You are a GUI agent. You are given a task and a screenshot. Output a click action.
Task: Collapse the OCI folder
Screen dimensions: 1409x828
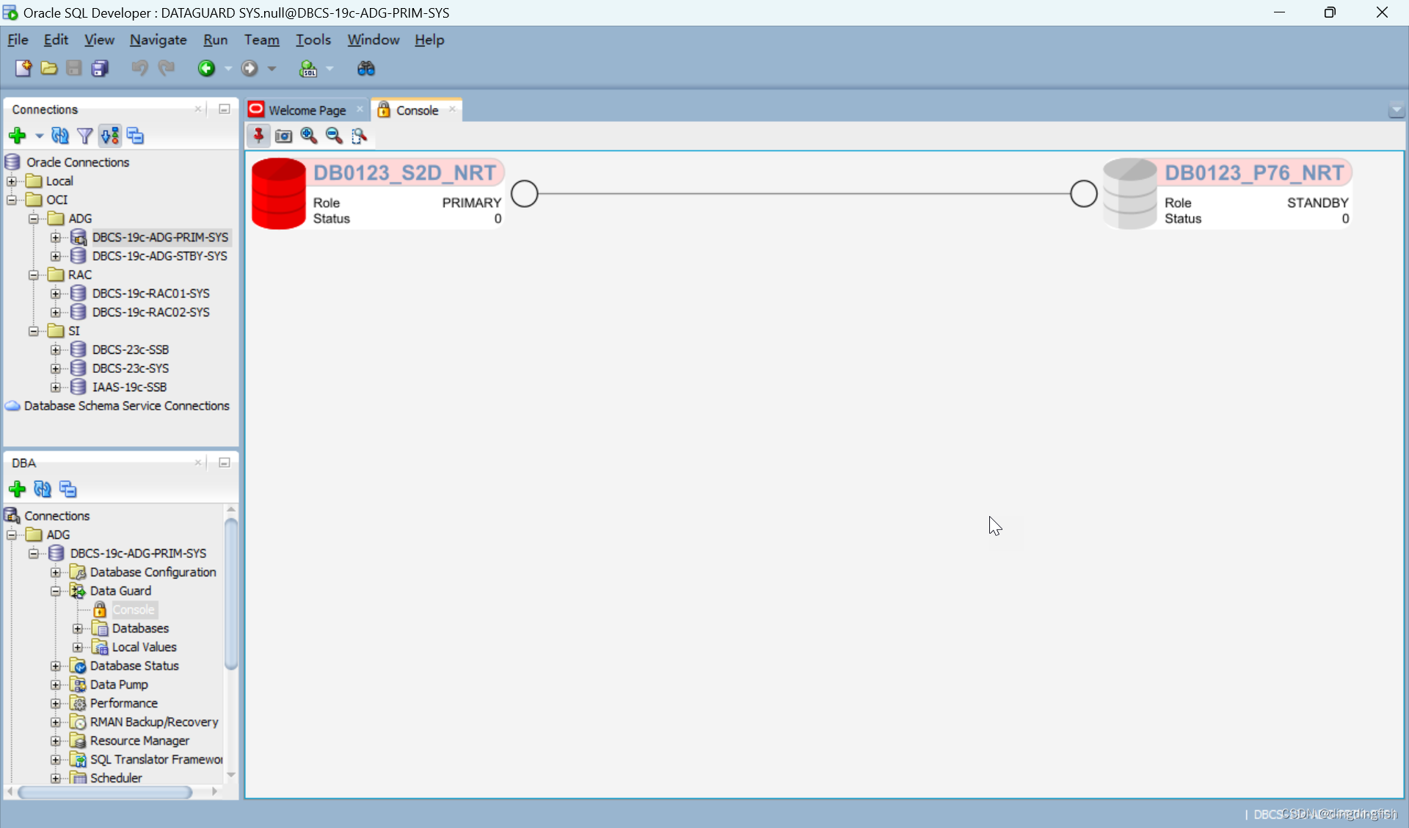(x=12, y=200)
